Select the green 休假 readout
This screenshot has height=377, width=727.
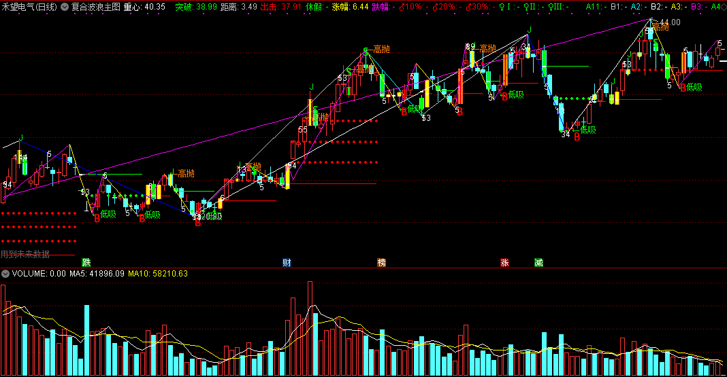pos(317,7)
